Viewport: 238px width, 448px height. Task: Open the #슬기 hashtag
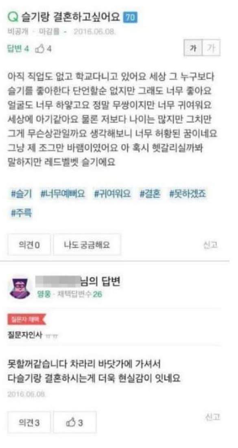point(22,194)
